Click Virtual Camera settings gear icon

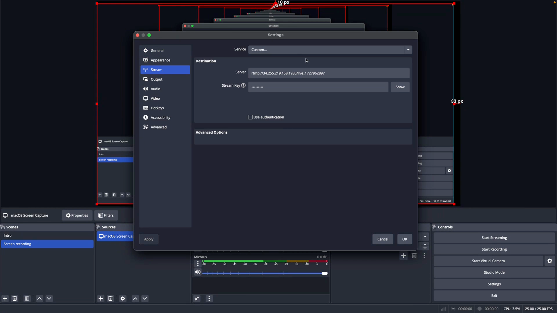tap(549, 261)
